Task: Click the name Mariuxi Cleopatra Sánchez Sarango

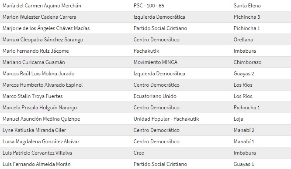Action: pyautogui.click(x=43, y=40)
